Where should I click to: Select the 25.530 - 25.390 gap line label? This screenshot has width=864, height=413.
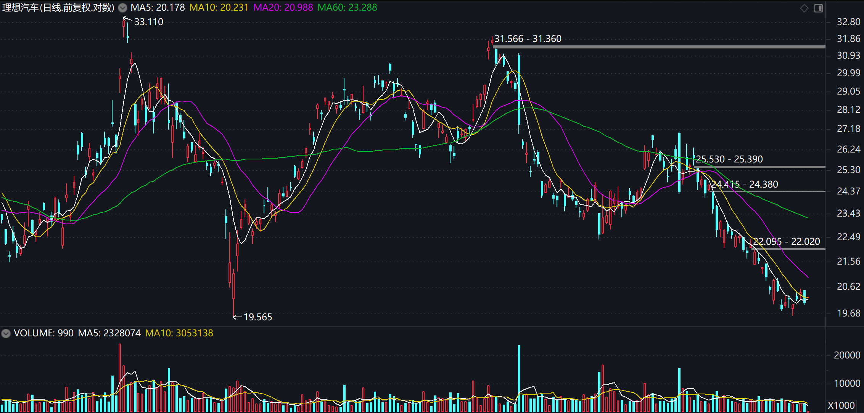pos(729,159)
